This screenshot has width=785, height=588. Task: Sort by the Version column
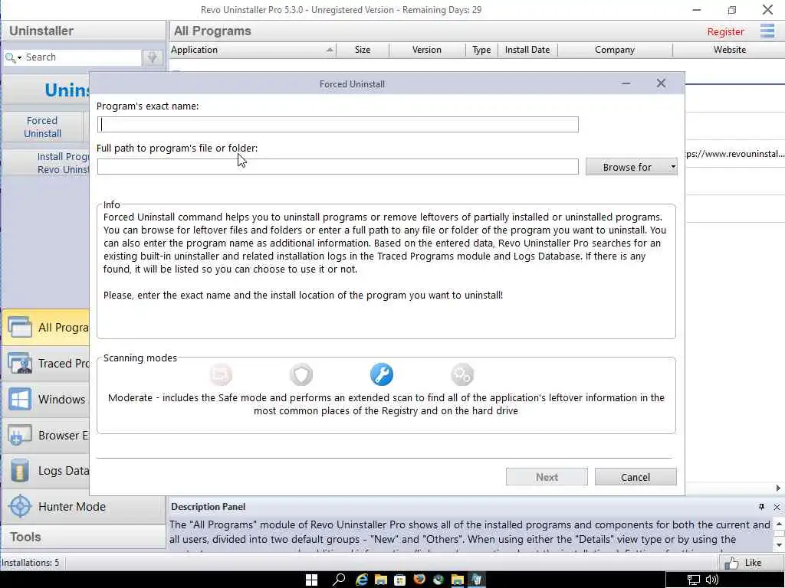click(x=426, y=50)
